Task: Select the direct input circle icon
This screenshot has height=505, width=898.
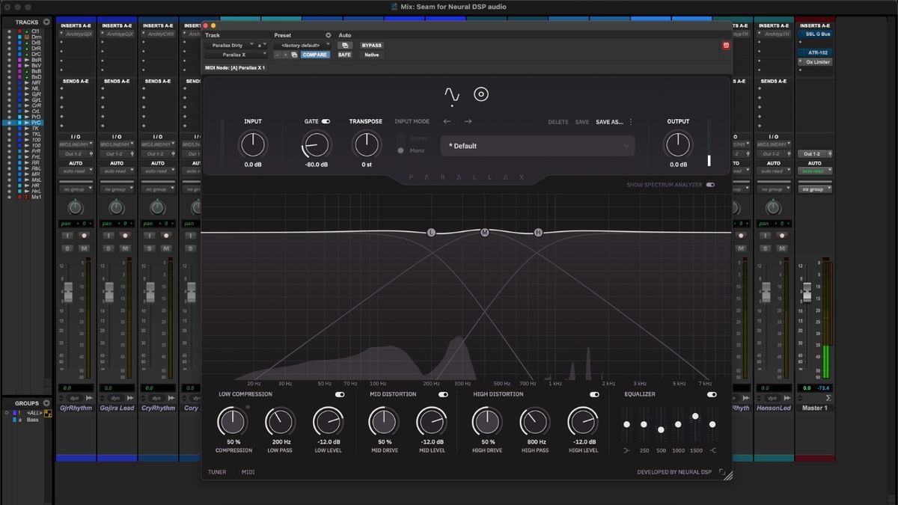Action: tap(482, 94)
